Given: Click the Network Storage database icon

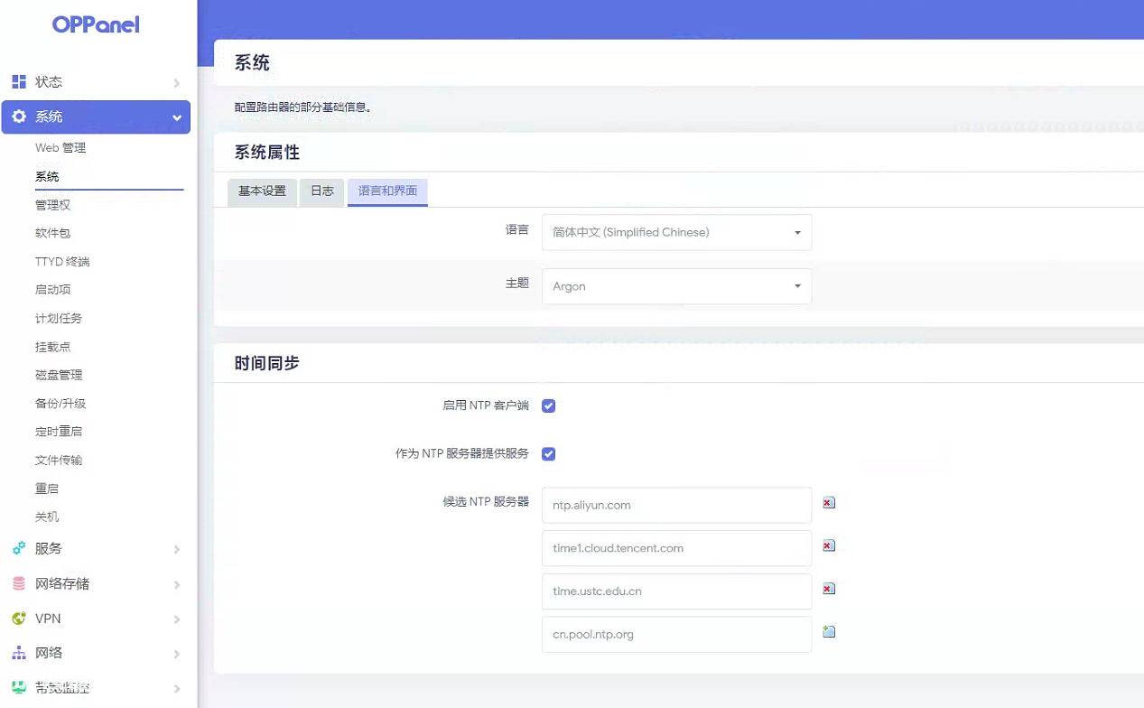Looking at the screenshot, I should click(19, 584).
